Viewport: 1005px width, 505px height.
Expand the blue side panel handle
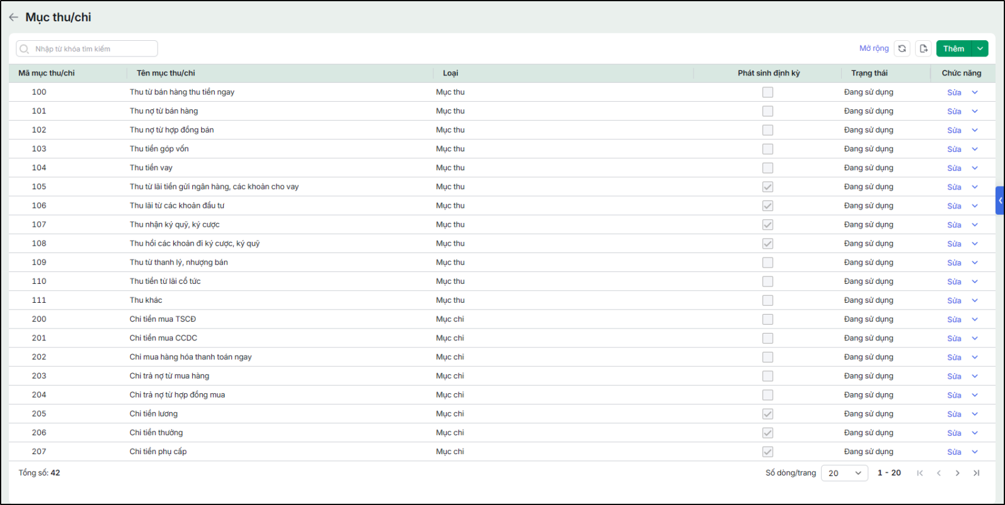(x=1000, y=200)
